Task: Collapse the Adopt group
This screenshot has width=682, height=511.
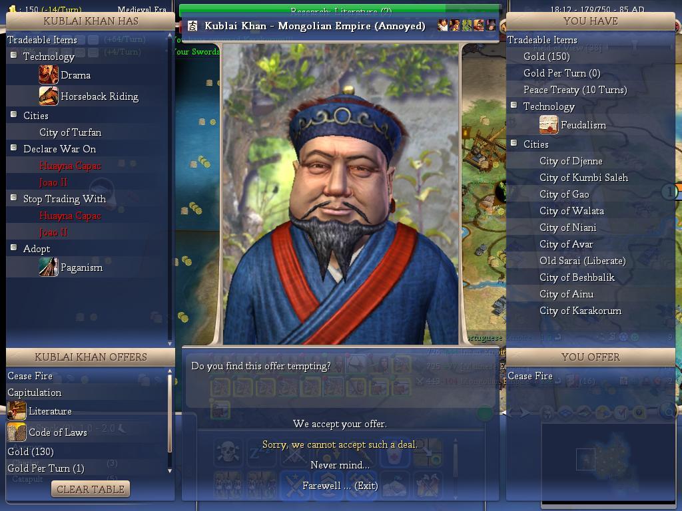Action: point(14,248)
